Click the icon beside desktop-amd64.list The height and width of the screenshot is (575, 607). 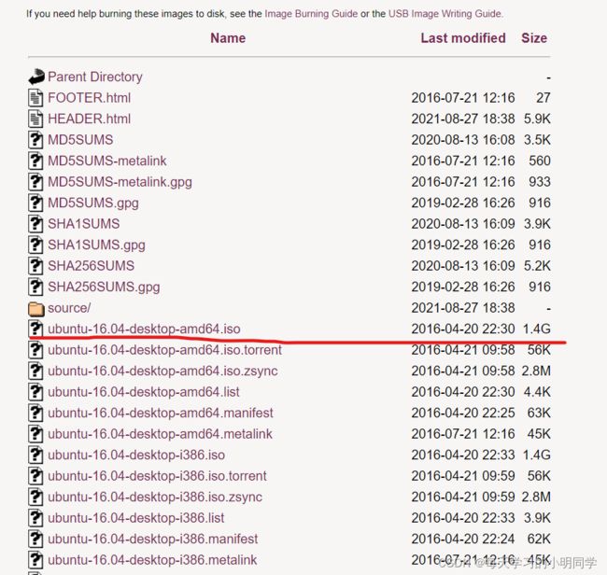tap(35, 392)
